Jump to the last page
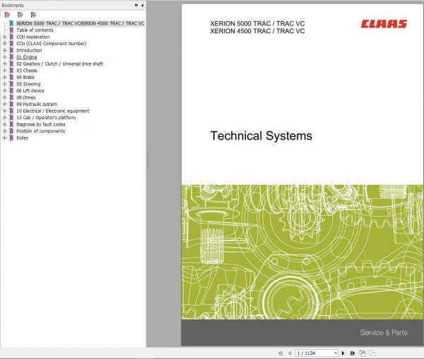The height and width of the screenshot is (359, 424). click(353, 353)
